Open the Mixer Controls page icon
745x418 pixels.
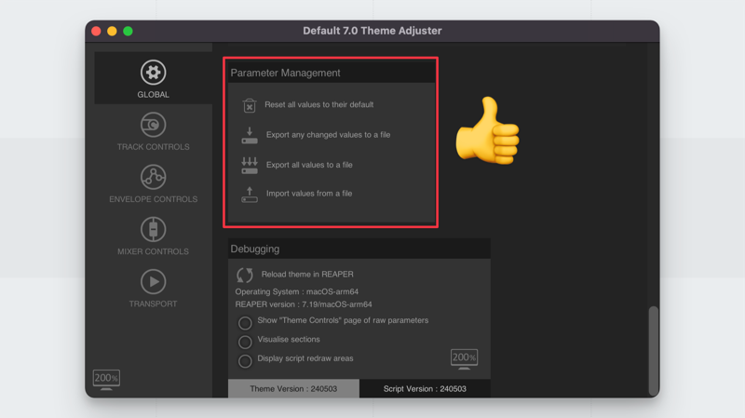tap(153, 229)
